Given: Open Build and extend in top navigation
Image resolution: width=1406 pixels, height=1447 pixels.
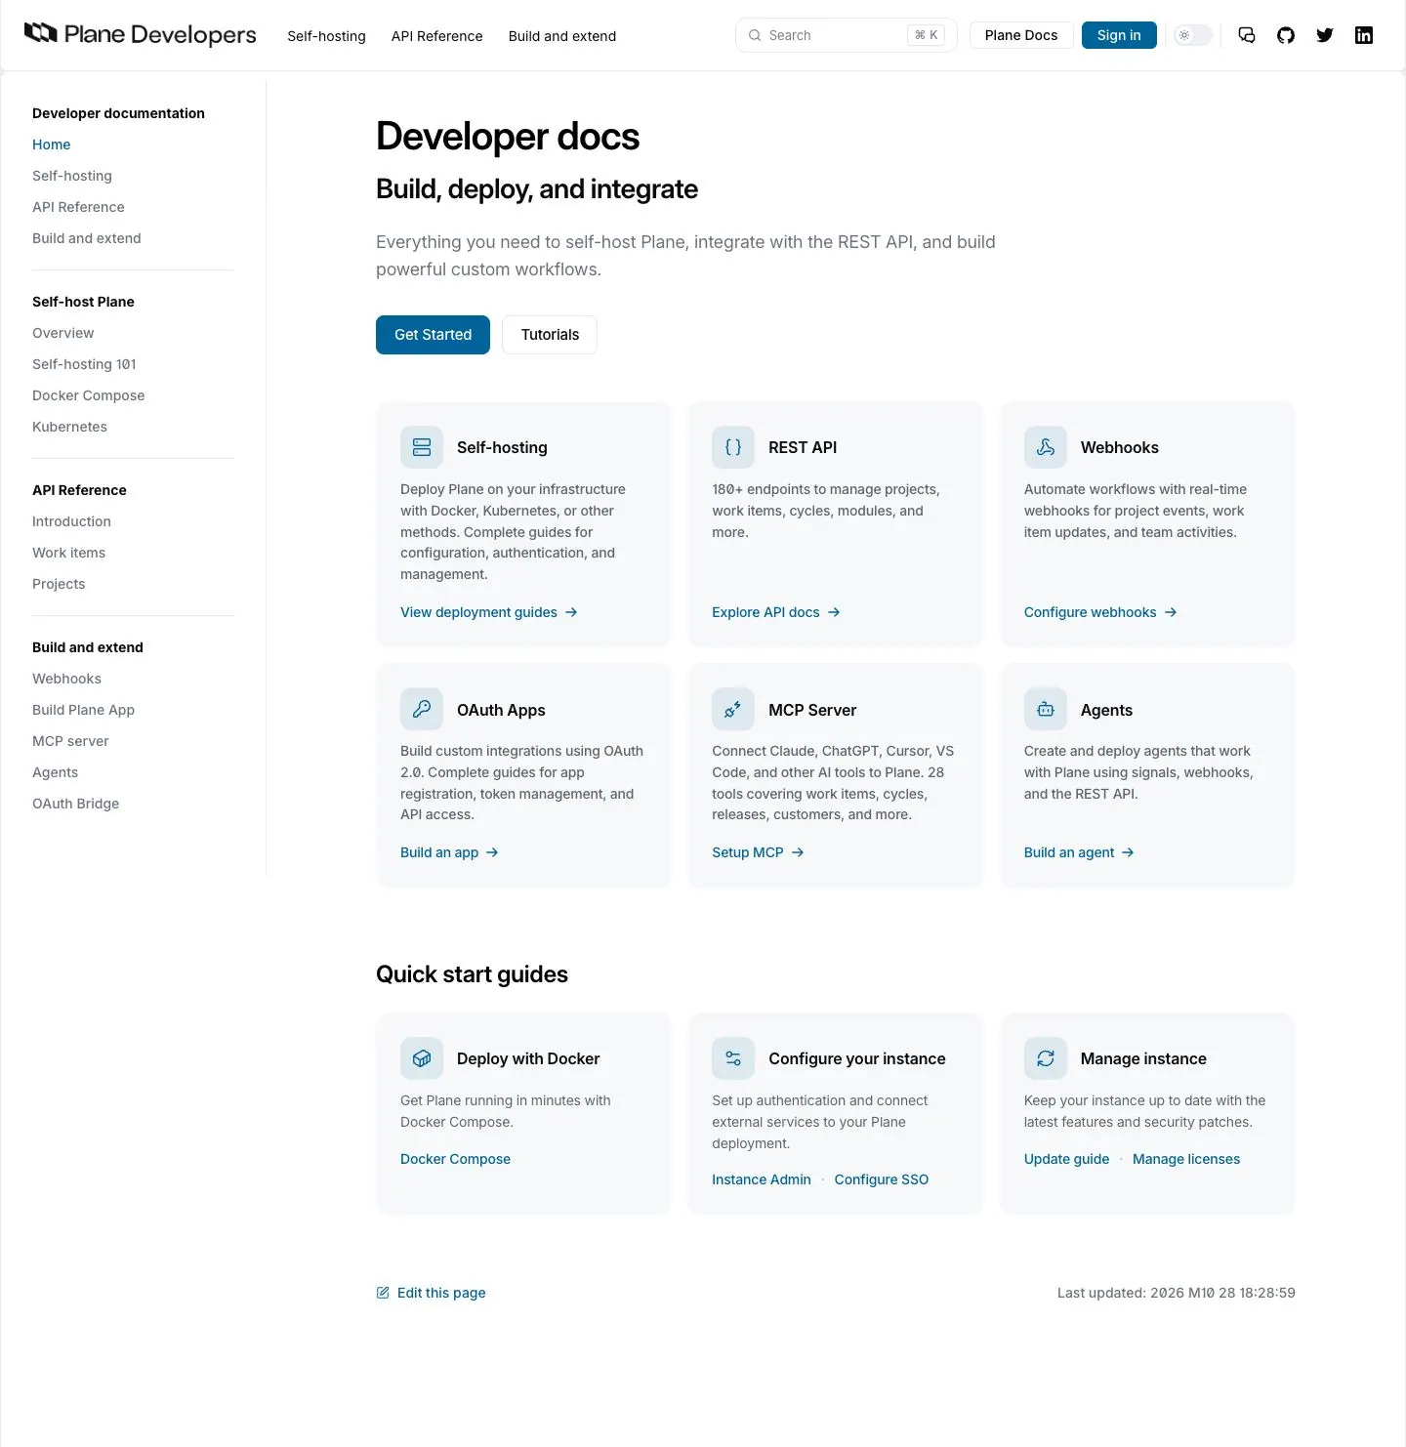Looking at the screenshot, I should [x=562, y=36].
